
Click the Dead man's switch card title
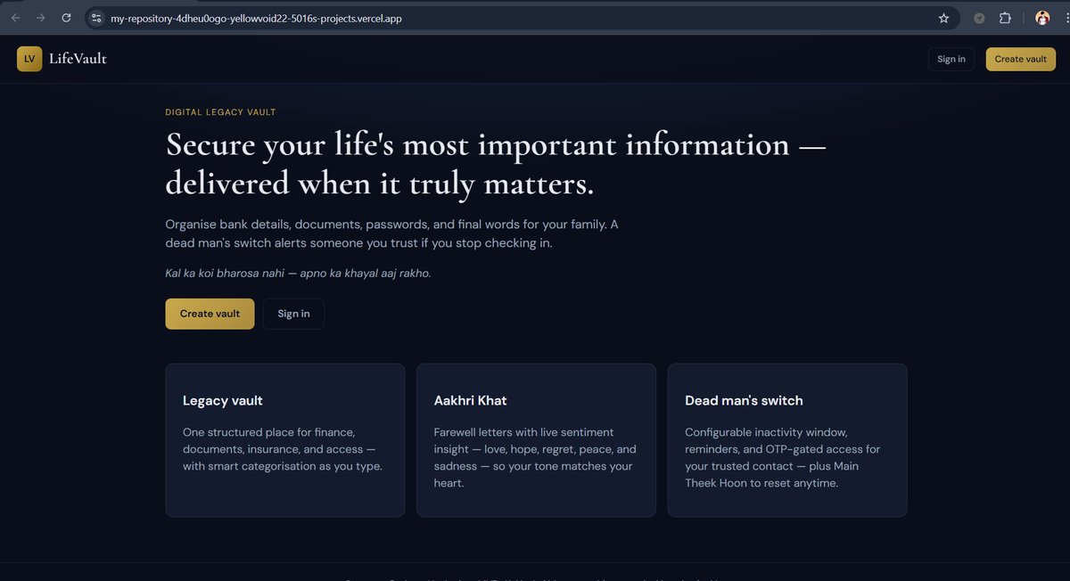tap(744, 401)
